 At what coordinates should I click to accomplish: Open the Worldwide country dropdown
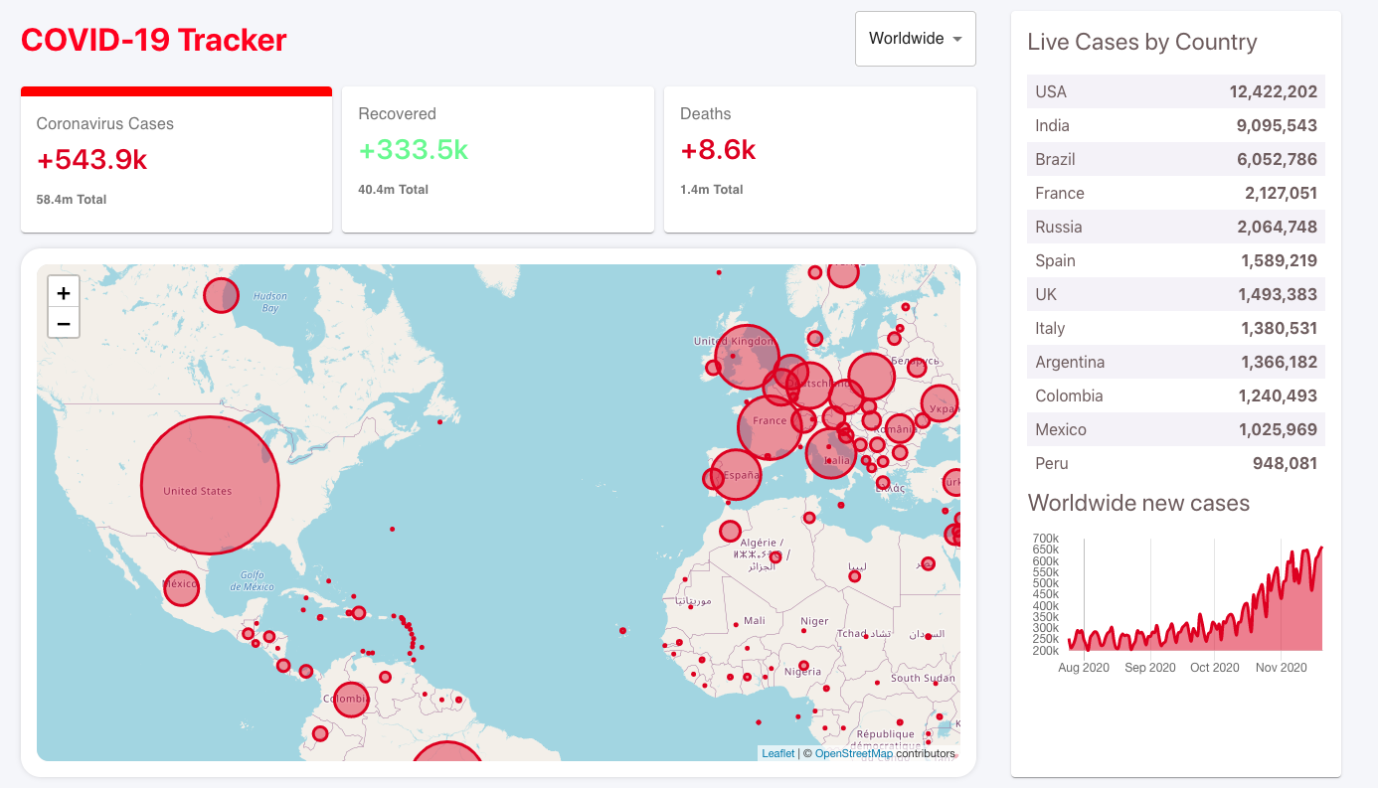coord(916,39)
